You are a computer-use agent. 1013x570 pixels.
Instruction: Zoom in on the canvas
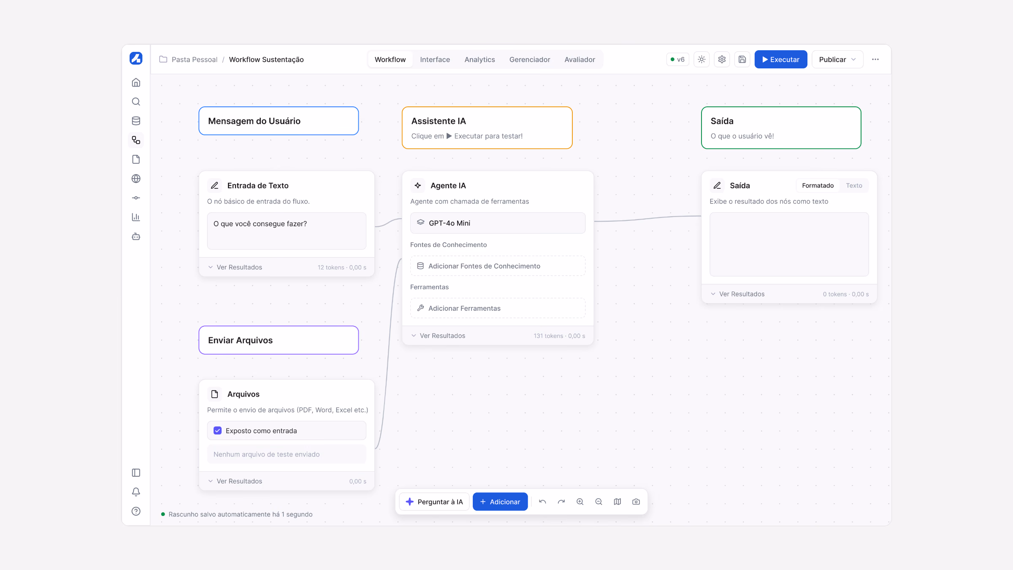(580, 502)
